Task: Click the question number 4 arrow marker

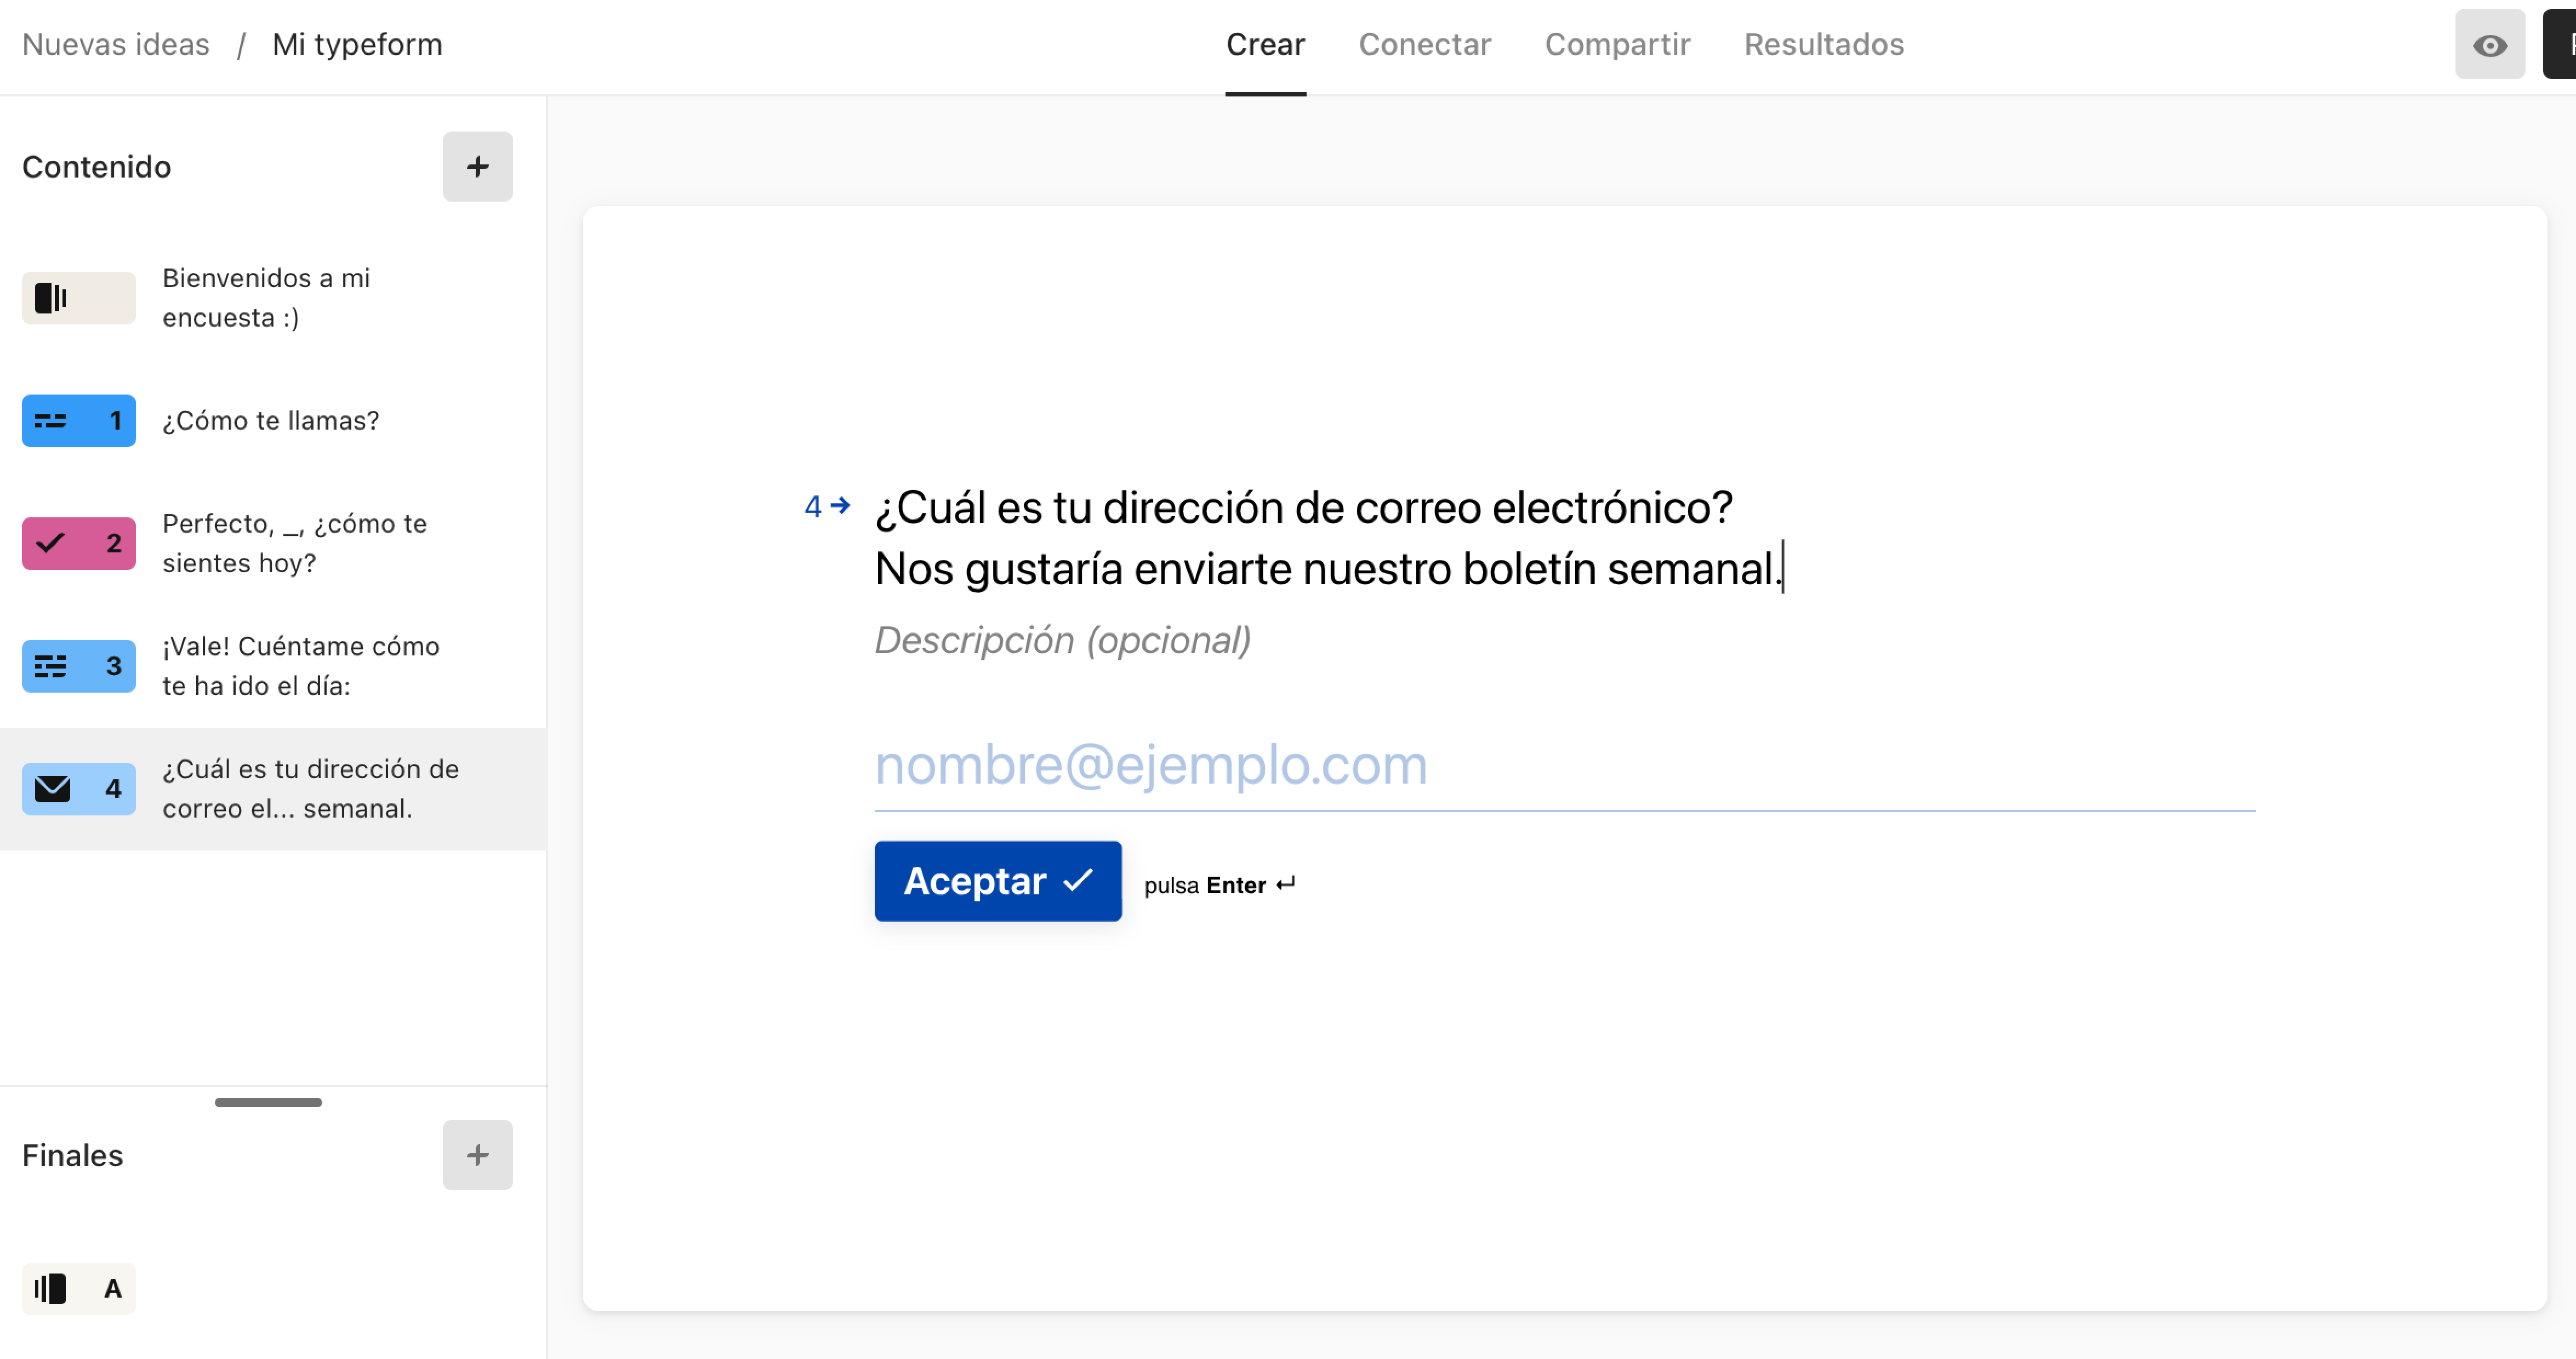Action: [827, 506]
